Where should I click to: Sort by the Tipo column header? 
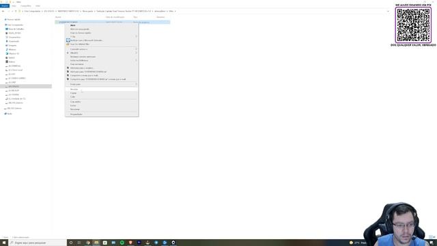point(135,17)
